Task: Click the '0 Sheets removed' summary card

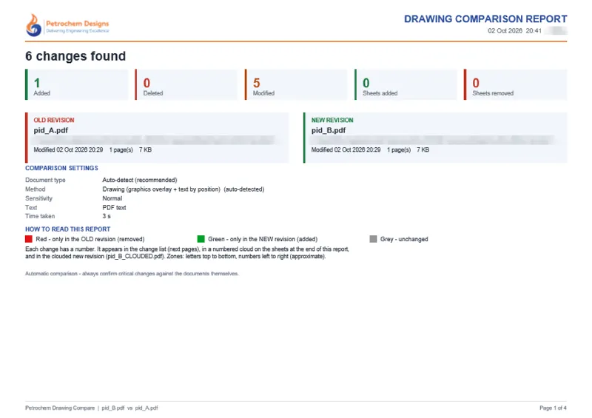Action: [515, 84]
